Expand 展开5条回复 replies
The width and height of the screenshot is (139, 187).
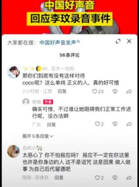(38, 136)
